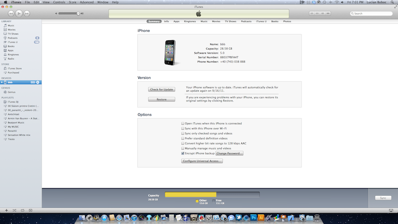
Task: Click Change Password button
Action: 229,153
